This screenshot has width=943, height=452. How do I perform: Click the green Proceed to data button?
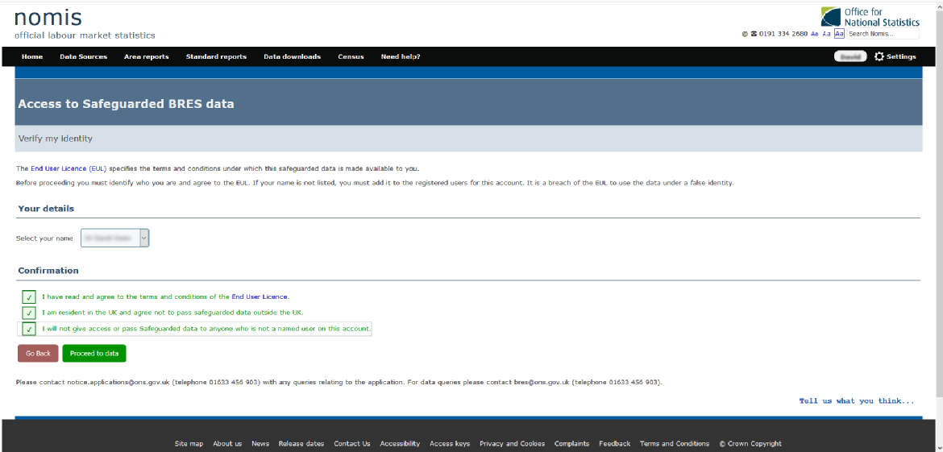94,354
